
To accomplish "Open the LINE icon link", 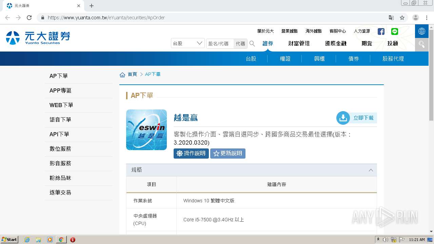I will (x=395, y=32).
